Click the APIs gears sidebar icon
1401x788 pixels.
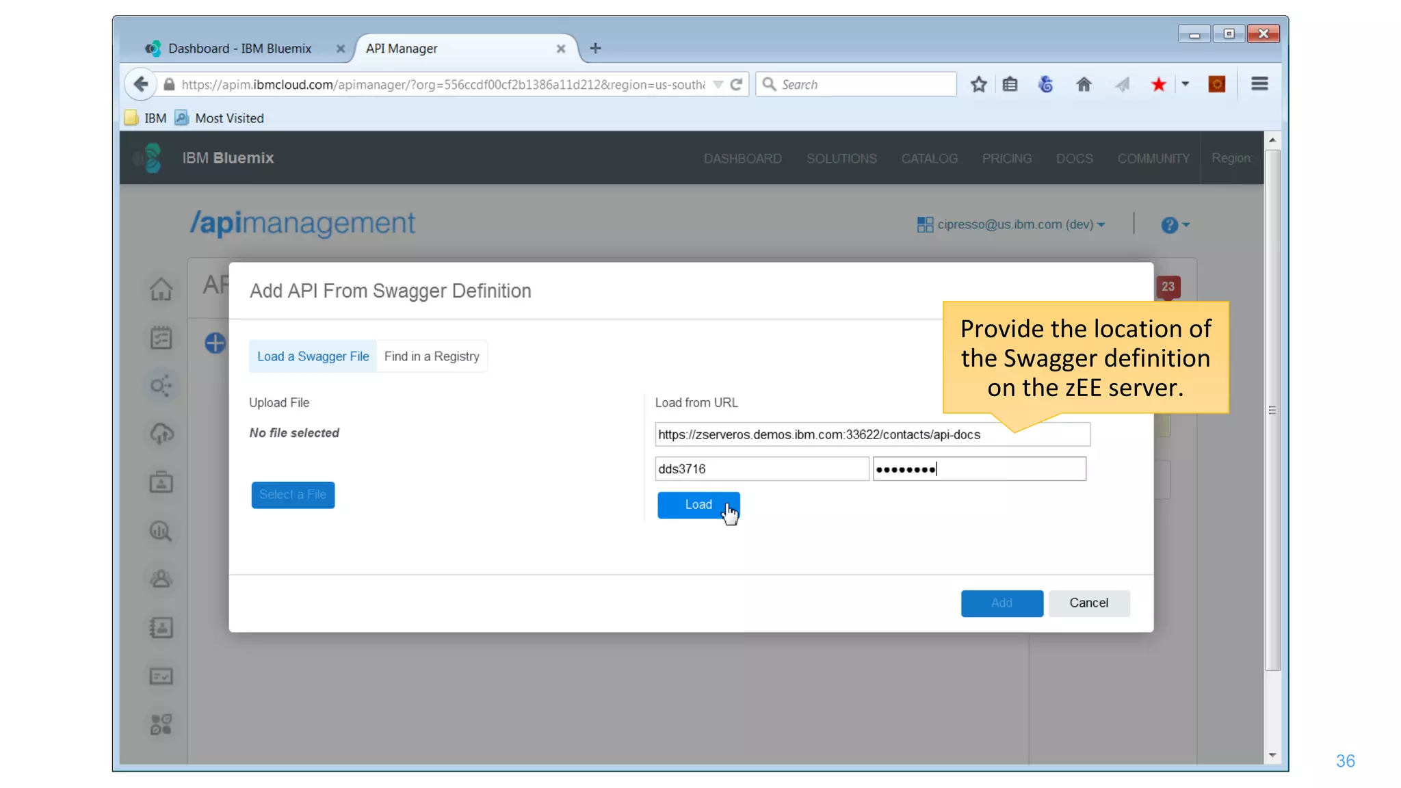(161, 386)
